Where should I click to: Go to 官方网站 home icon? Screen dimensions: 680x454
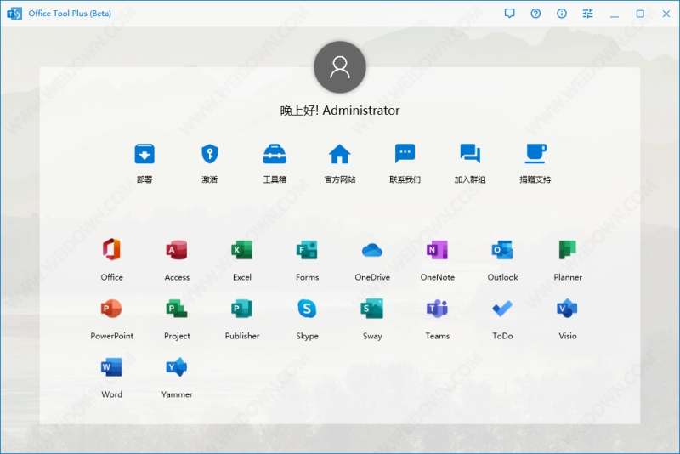339,154
